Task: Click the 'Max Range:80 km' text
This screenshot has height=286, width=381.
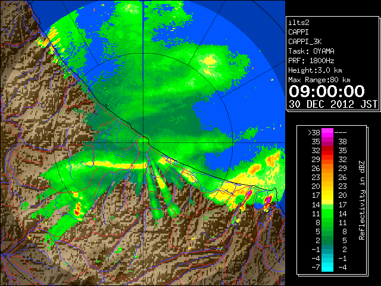Action: (319, 80)
